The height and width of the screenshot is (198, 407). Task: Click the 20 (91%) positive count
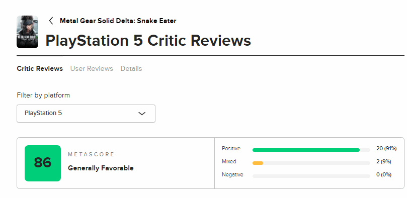tap(386, 149)
